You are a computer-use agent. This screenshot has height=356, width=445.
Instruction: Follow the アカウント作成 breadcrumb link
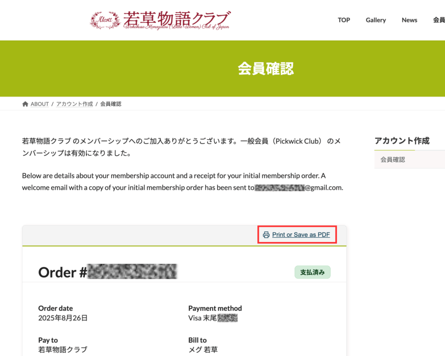pyautogui.click(x=74, y=104)
